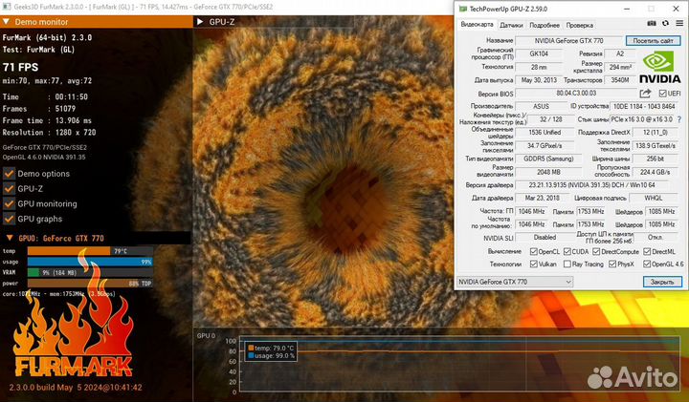Screen dimensions: 689x402
Task: Click the 71 FPS readout
Action: 21,67
